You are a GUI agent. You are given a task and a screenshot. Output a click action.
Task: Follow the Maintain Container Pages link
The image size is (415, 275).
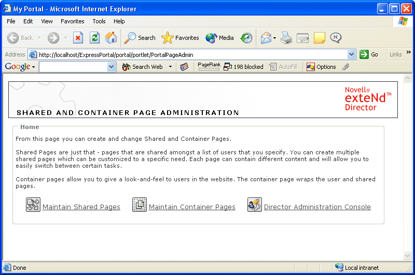(x=192, y=207)
